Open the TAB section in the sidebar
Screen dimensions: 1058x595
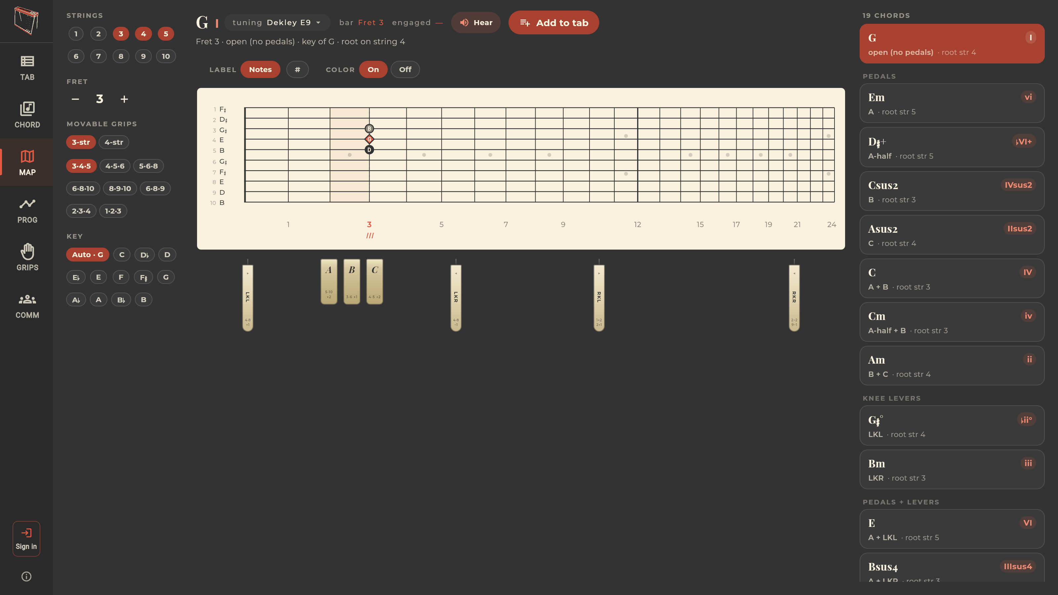click(27, 68)
